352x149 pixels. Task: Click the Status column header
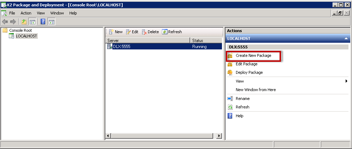click(206, 40)
